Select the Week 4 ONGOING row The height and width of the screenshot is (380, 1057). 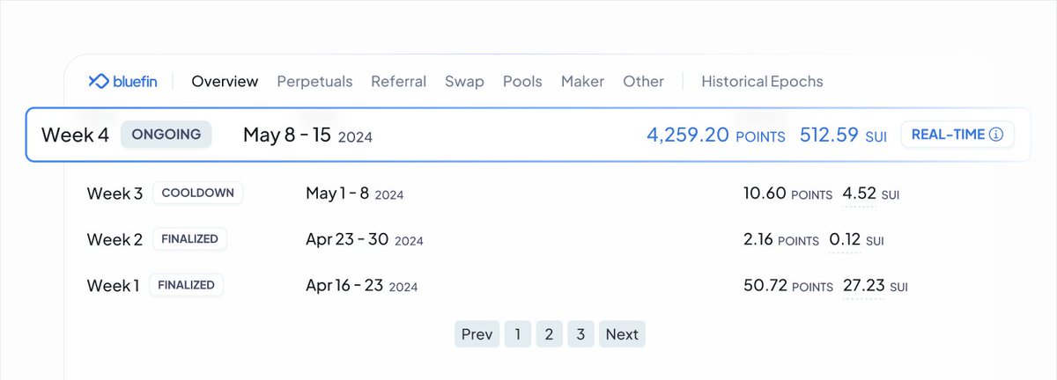528,135
